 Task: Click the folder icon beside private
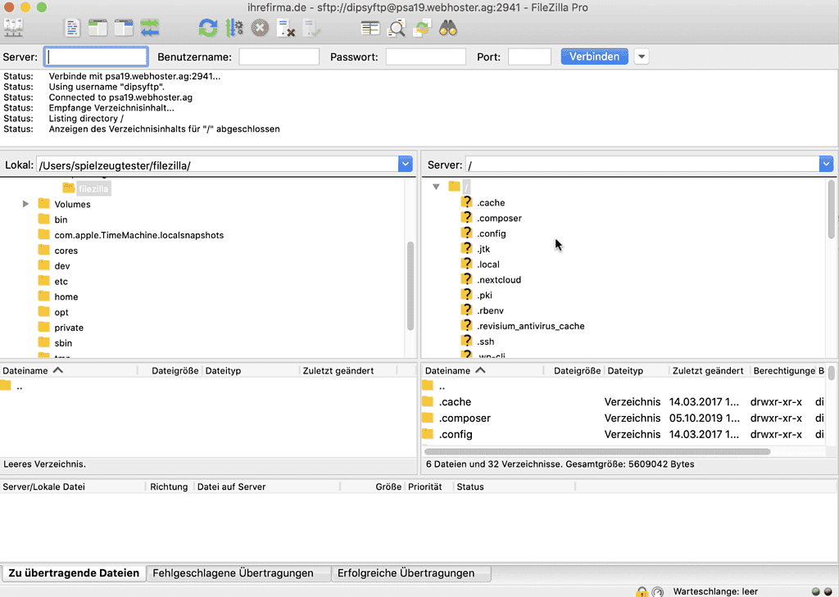coord(44,328)
